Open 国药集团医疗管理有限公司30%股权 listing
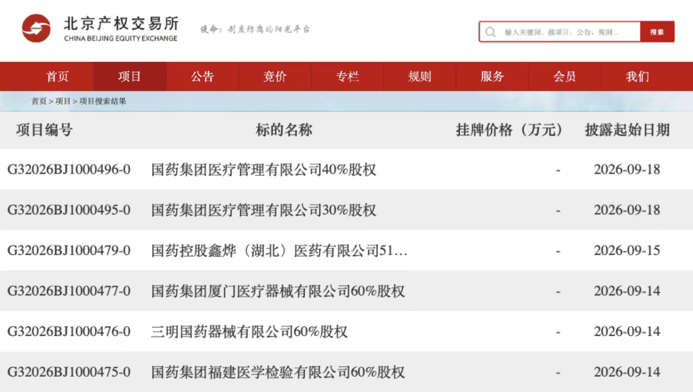Screen dimensions: 693x392 pyautogui.click(x=264, y=210)
